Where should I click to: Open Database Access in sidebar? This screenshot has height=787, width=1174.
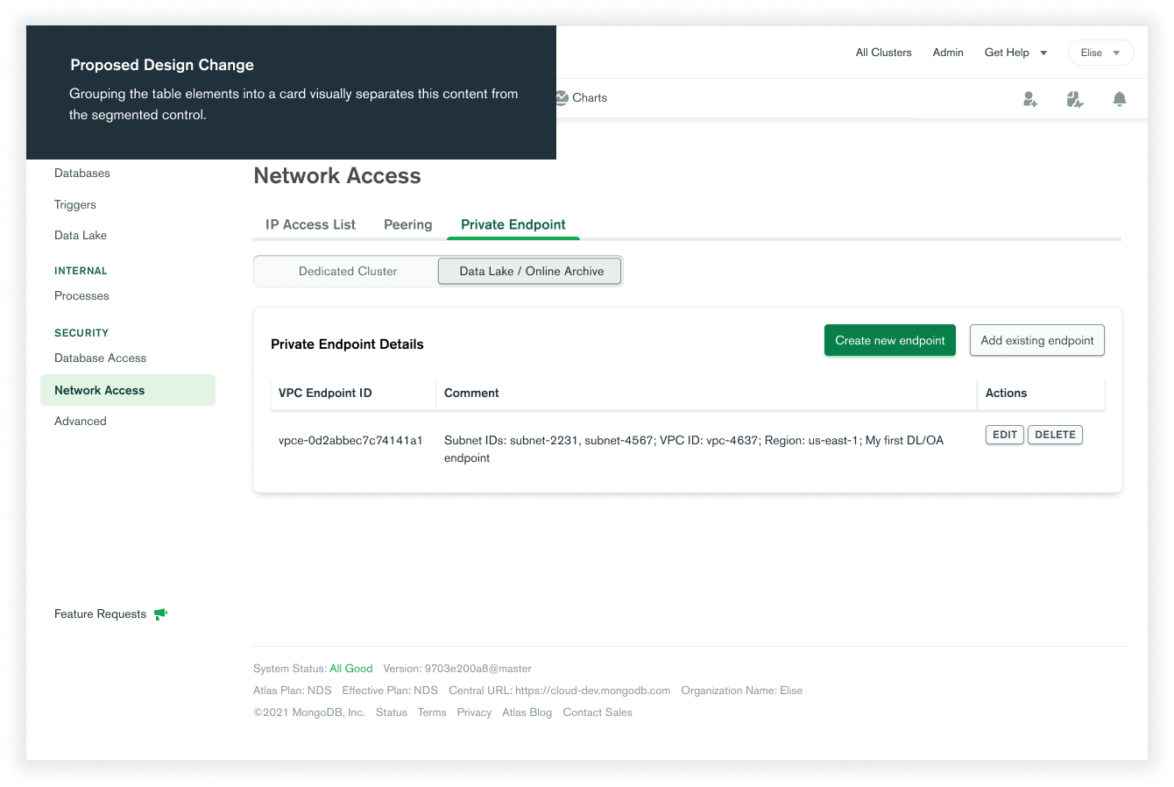pyautogui.click(x=100, y=358)
